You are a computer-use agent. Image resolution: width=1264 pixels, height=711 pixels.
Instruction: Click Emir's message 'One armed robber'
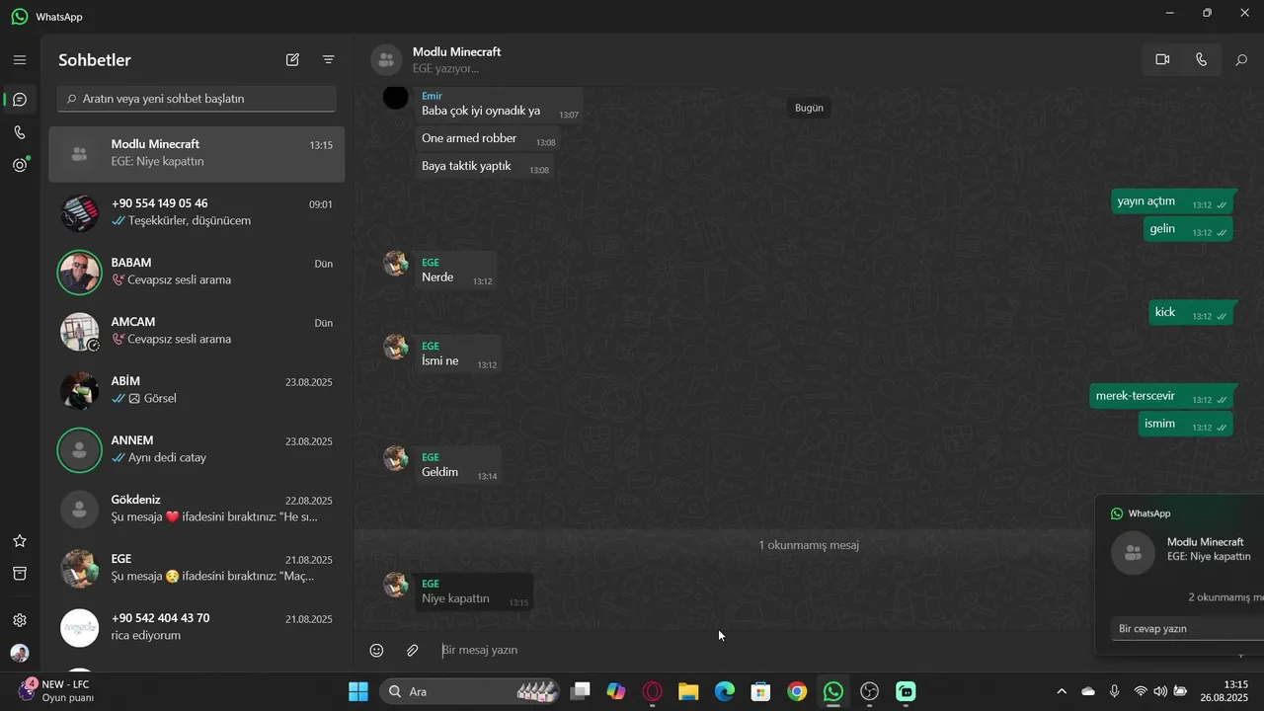(487, 139)
